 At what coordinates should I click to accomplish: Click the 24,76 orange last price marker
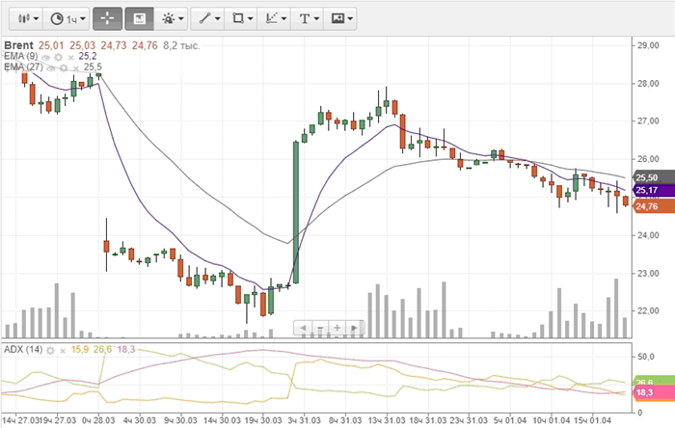pyautogui.click(x=652, y=206)
